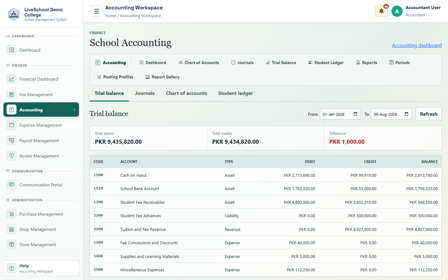Click Fee Concessions and Discounts account
This screenshot has height=280, width=448.
pos(149,243)
